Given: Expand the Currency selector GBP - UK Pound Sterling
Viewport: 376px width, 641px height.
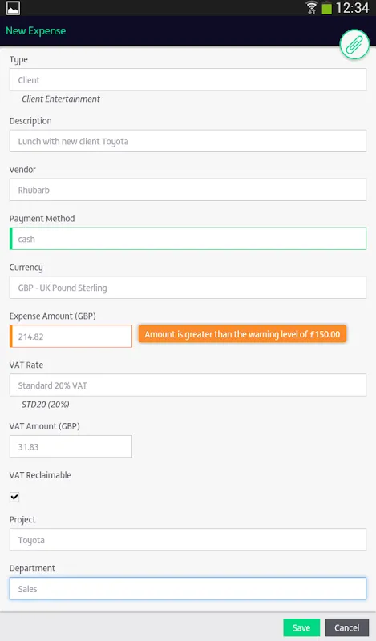Looking at the screenshot, I should point(188,288).
